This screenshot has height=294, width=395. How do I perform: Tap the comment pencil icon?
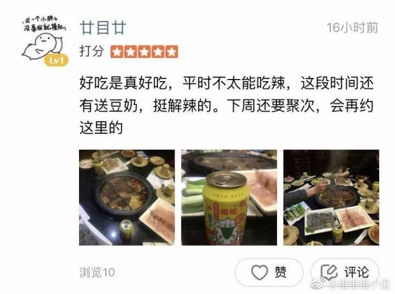coord(329,273)
